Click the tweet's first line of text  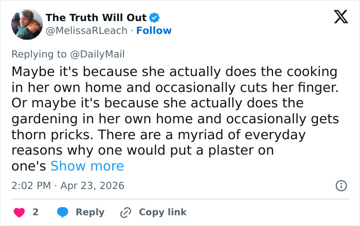pos(174,71)
